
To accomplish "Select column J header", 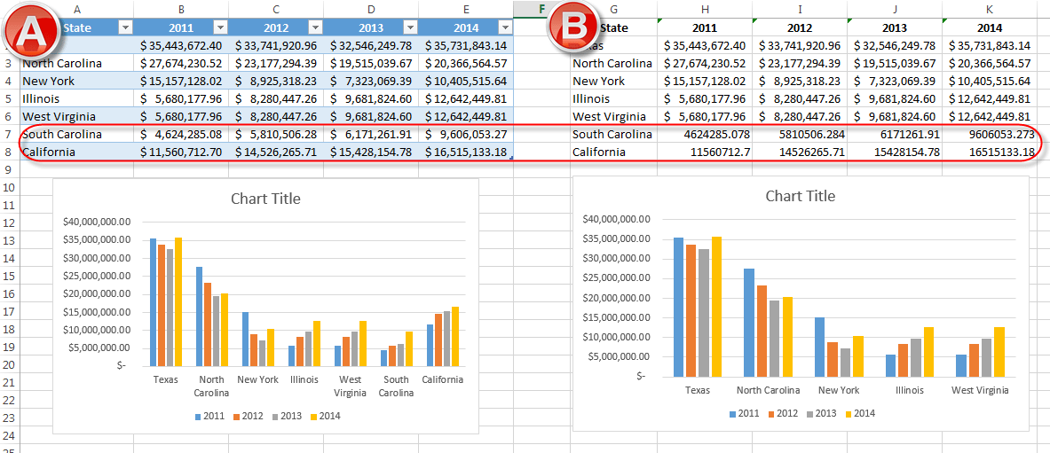I will click(x=895, y=10).
